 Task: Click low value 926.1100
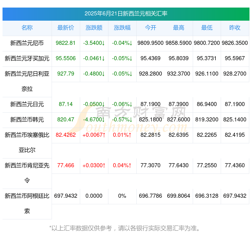pyautogui.click(x=207, y=74)
